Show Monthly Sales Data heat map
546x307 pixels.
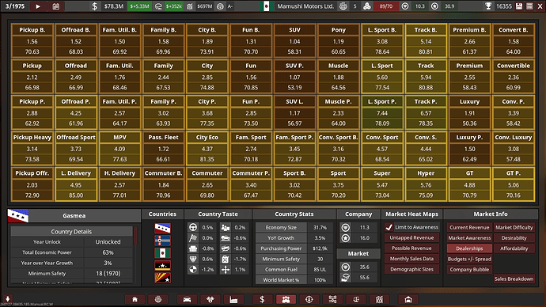pos(411,259)
